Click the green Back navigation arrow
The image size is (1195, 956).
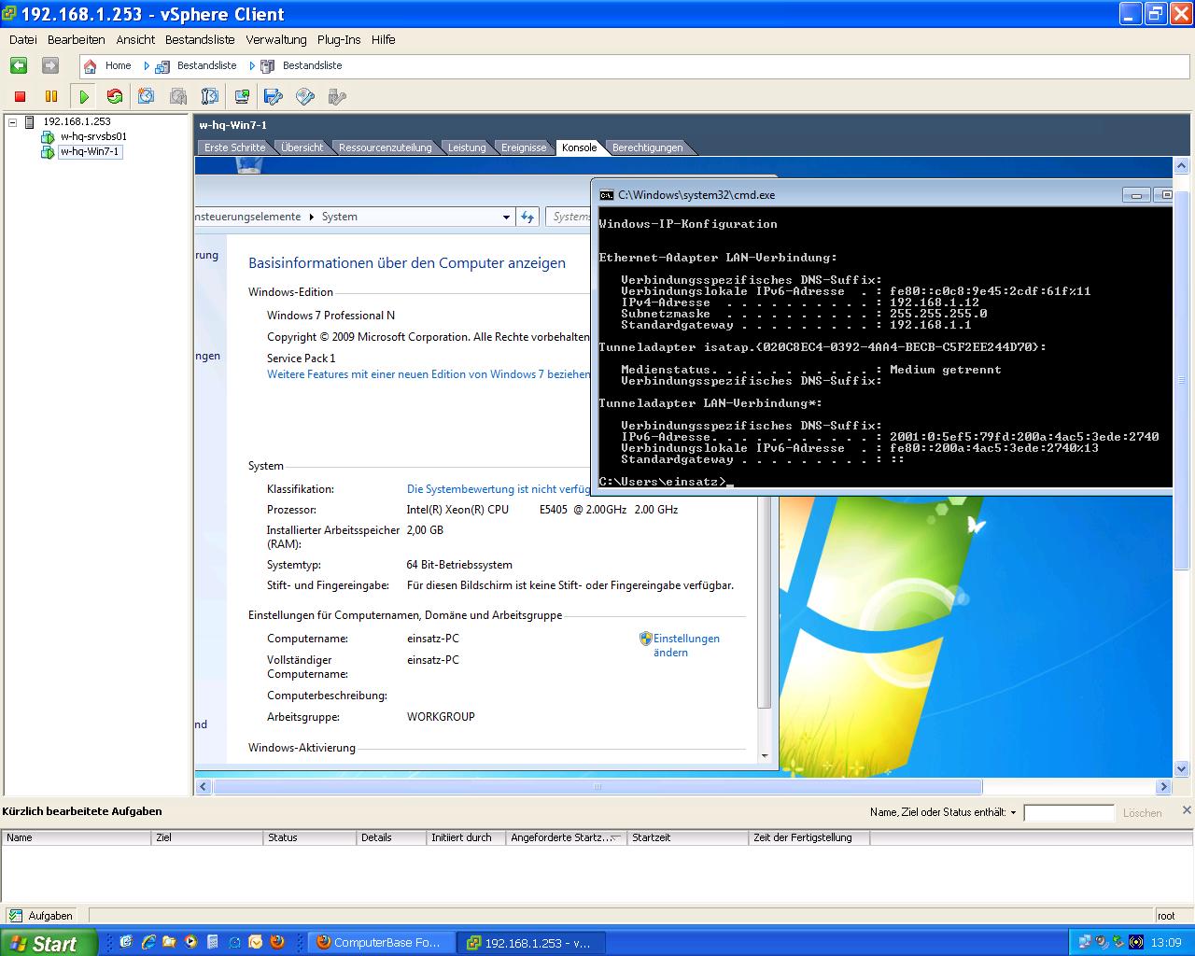point(19,65)
